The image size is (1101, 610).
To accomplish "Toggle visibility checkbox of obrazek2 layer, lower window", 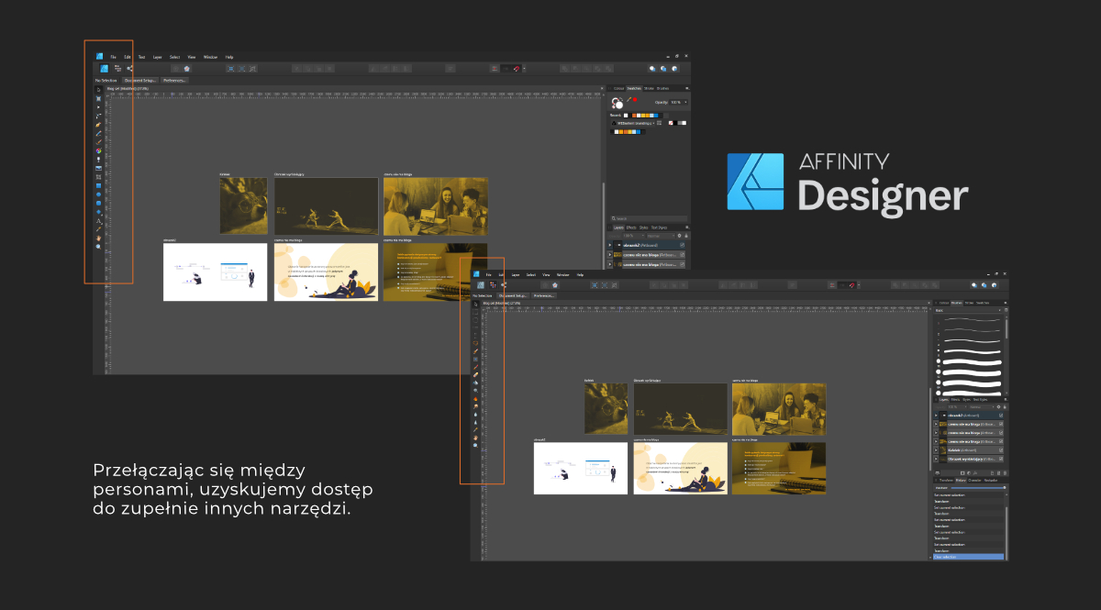I will click(x=1001, y=415).
